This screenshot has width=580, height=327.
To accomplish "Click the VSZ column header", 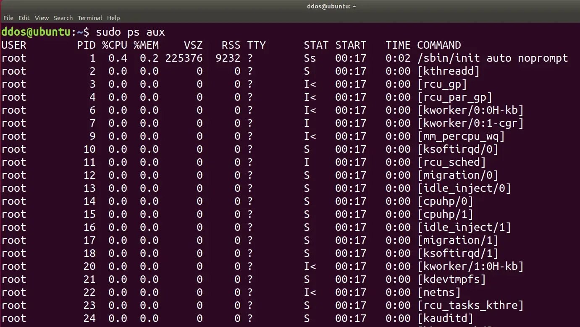I will point(193,45).
